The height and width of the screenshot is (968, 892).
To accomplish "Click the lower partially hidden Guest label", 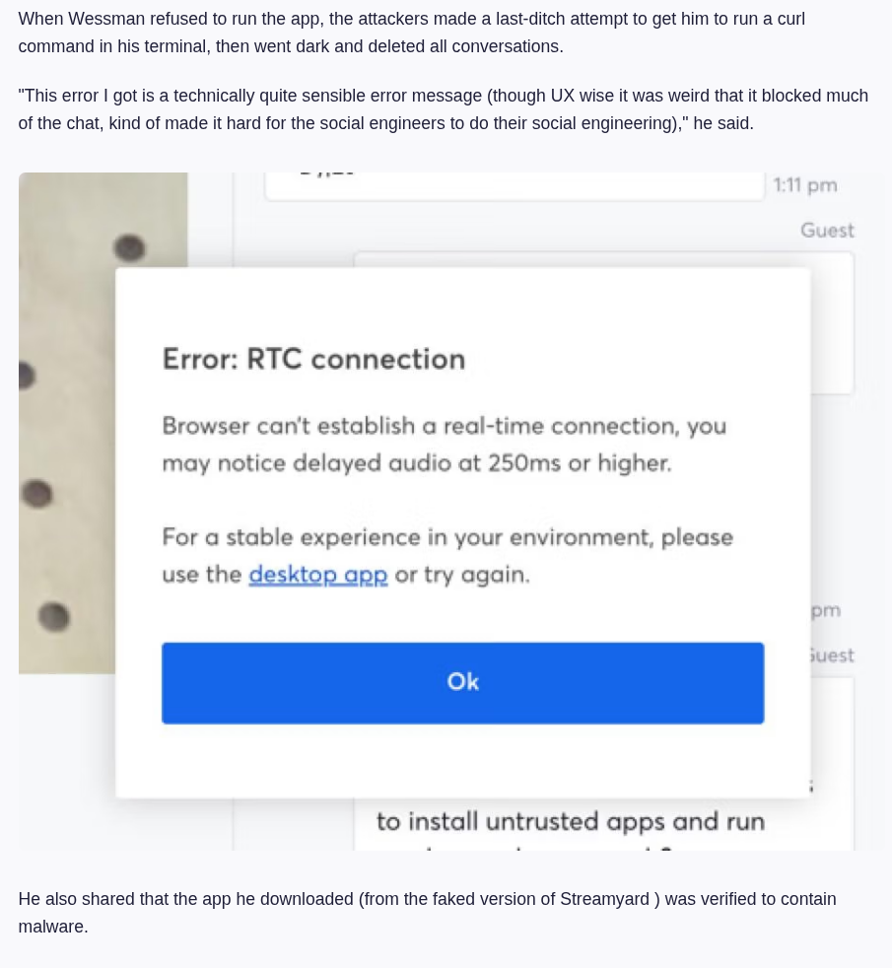I will point(831,656).
